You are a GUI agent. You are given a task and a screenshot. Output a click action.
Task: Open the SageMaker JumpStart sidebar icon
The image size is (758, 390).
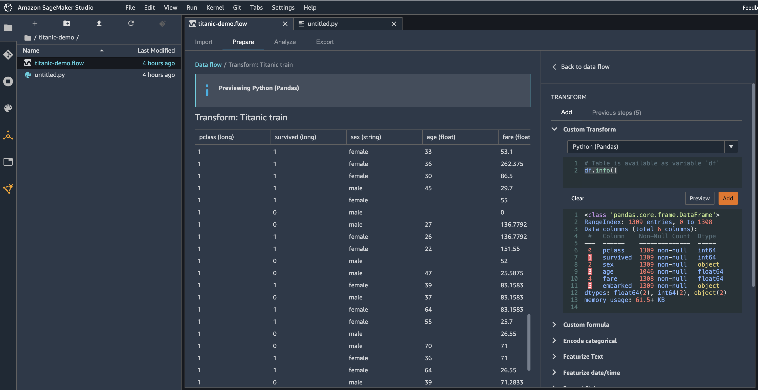point(8,188)
